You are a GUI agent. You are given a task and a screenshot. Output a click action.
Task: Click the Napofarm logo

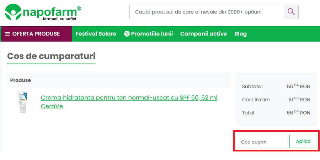[x=43, y=12]
